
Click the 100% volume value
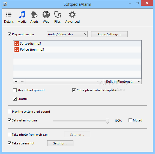coord(118,121)
